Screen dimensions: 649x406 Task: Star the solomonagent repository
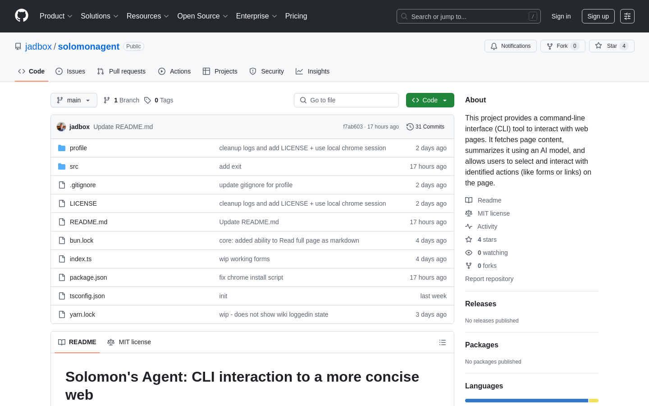tap(612, 46)
